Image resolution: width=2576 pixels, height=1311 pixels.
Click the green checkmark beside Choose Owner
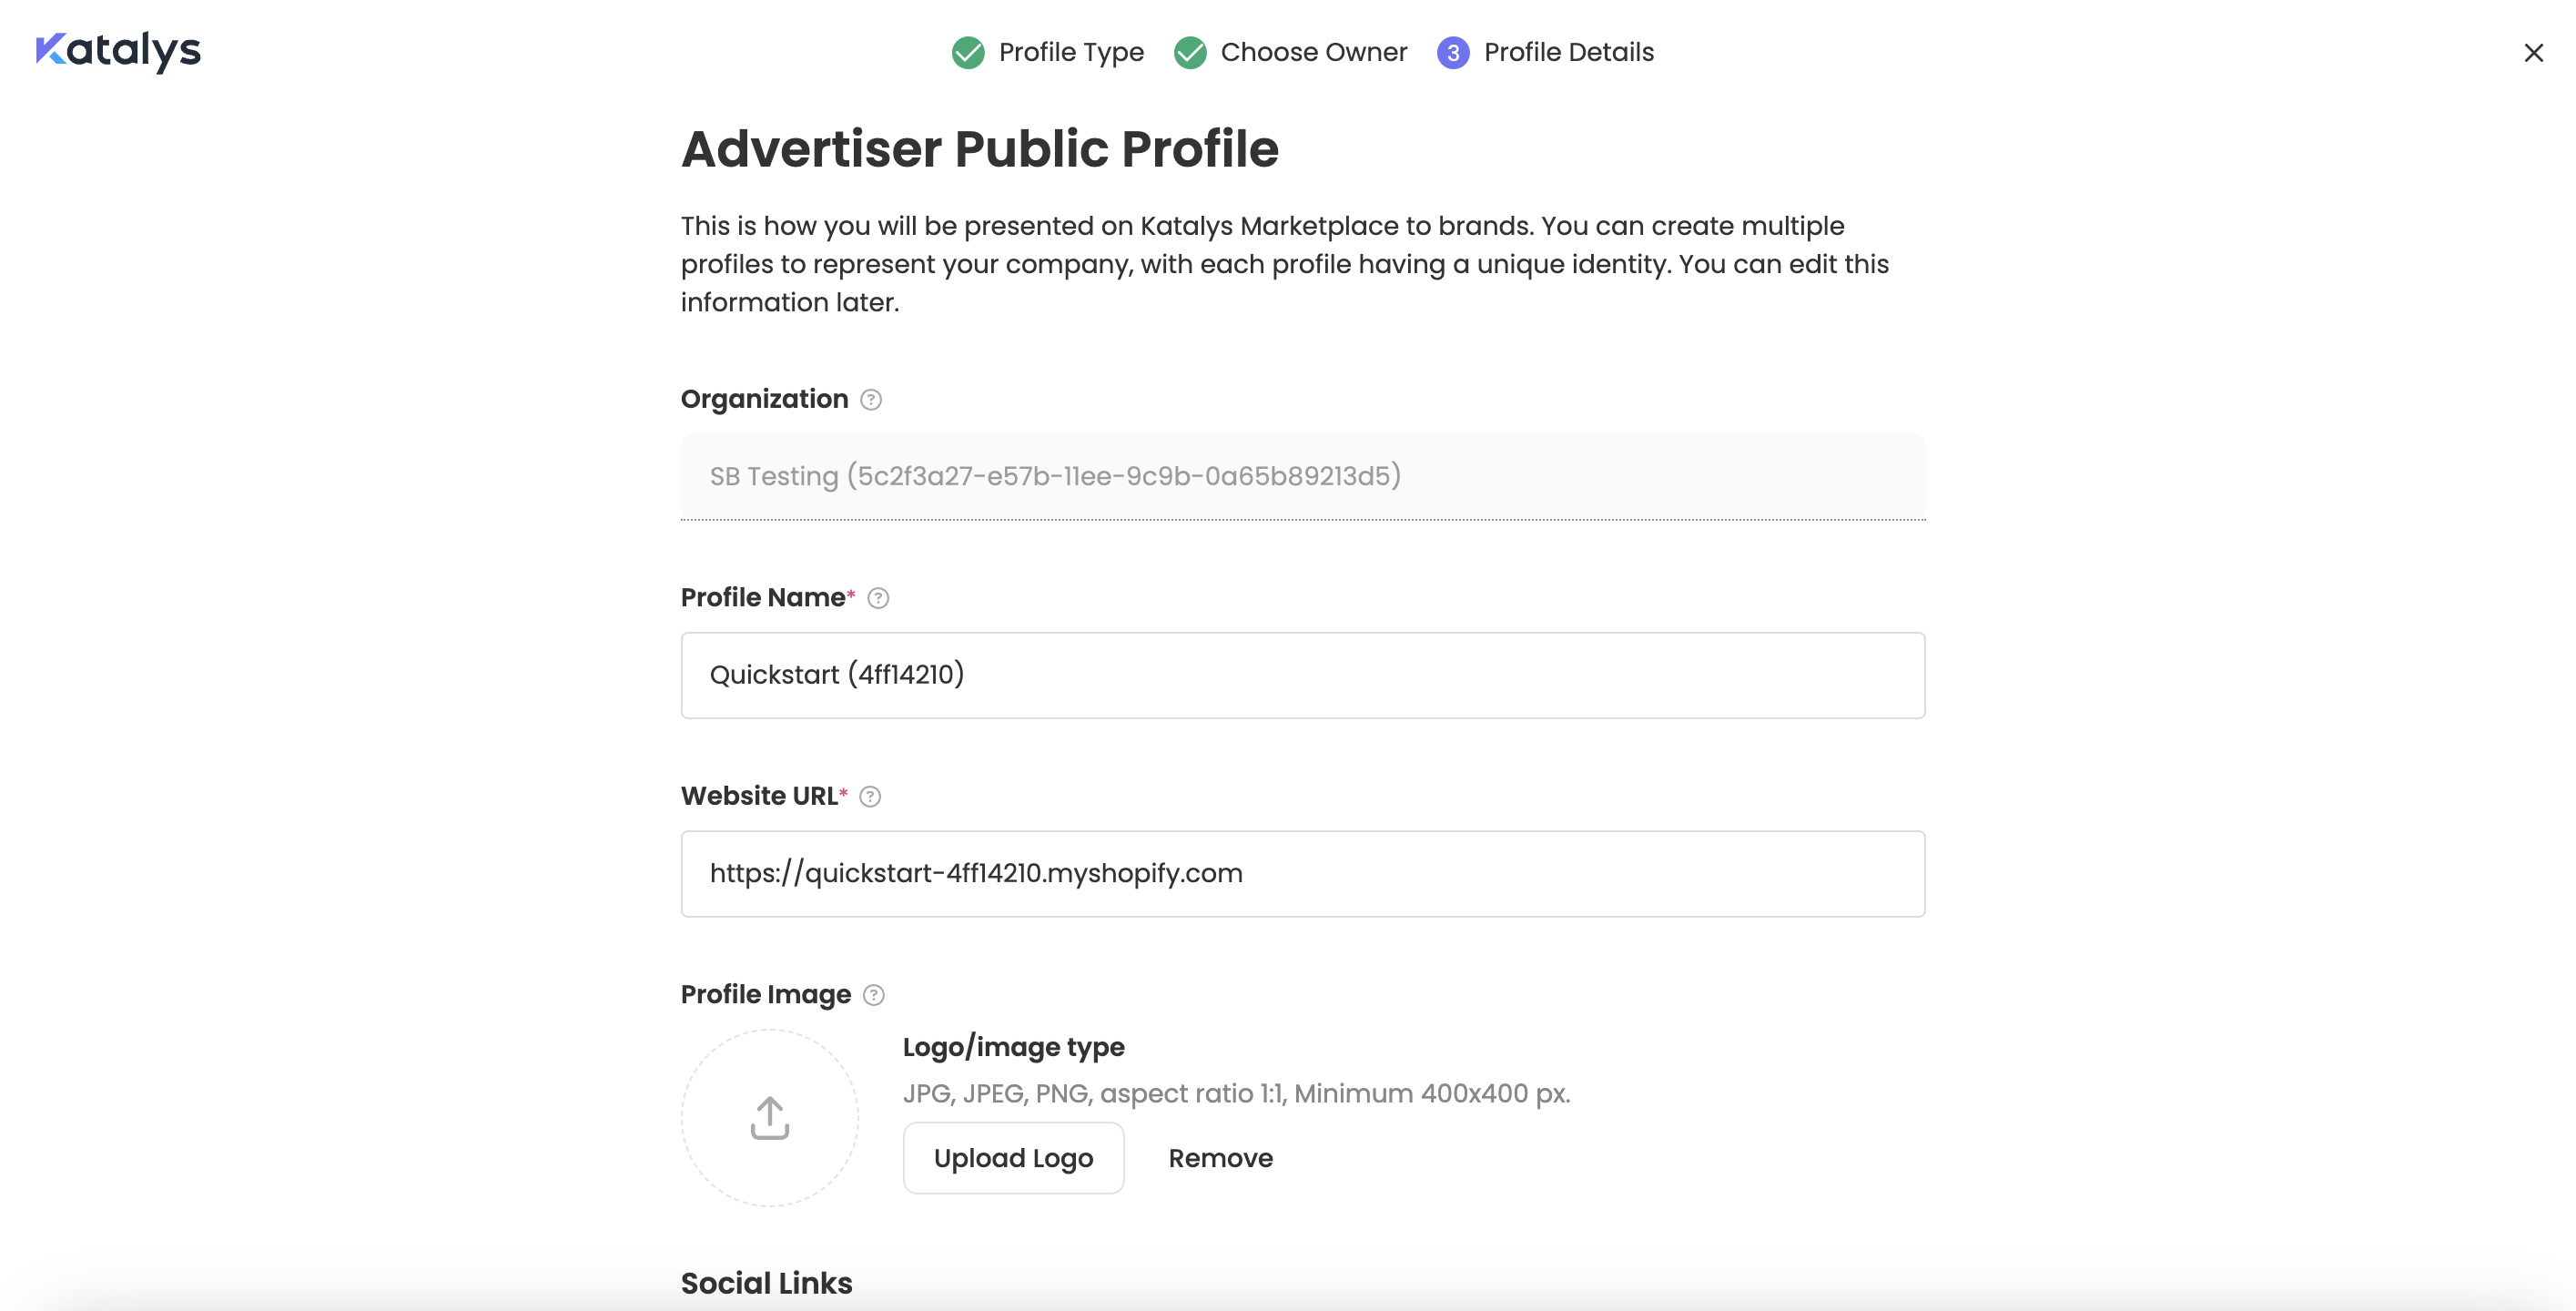click(1189, 52)
